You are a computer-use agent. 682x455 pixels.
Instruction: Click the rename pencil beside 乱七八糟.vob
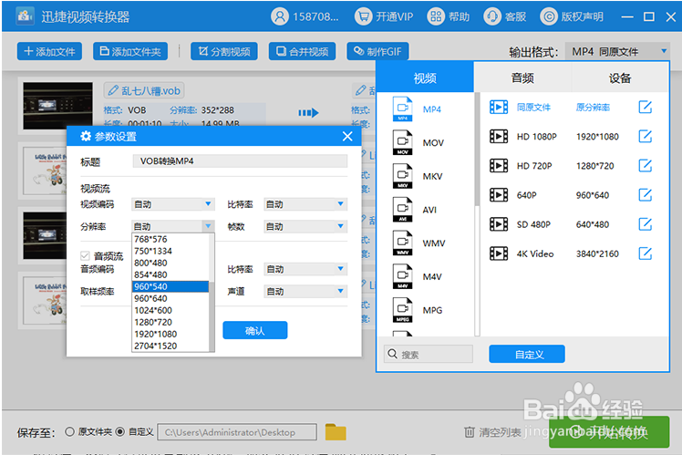click(x=113, y=90)
